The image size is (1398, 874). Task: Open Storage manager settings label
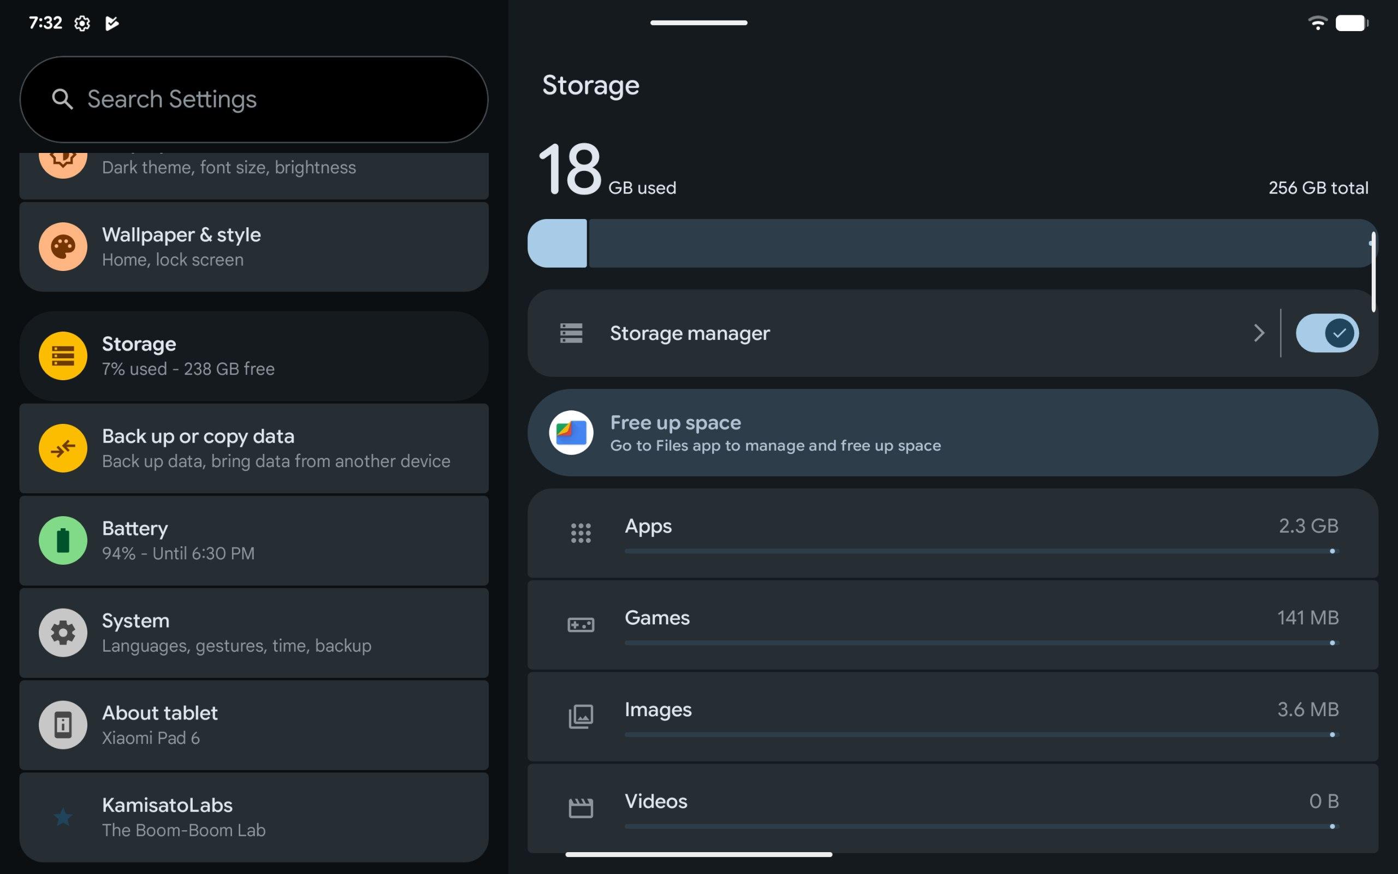click(690, 333)
